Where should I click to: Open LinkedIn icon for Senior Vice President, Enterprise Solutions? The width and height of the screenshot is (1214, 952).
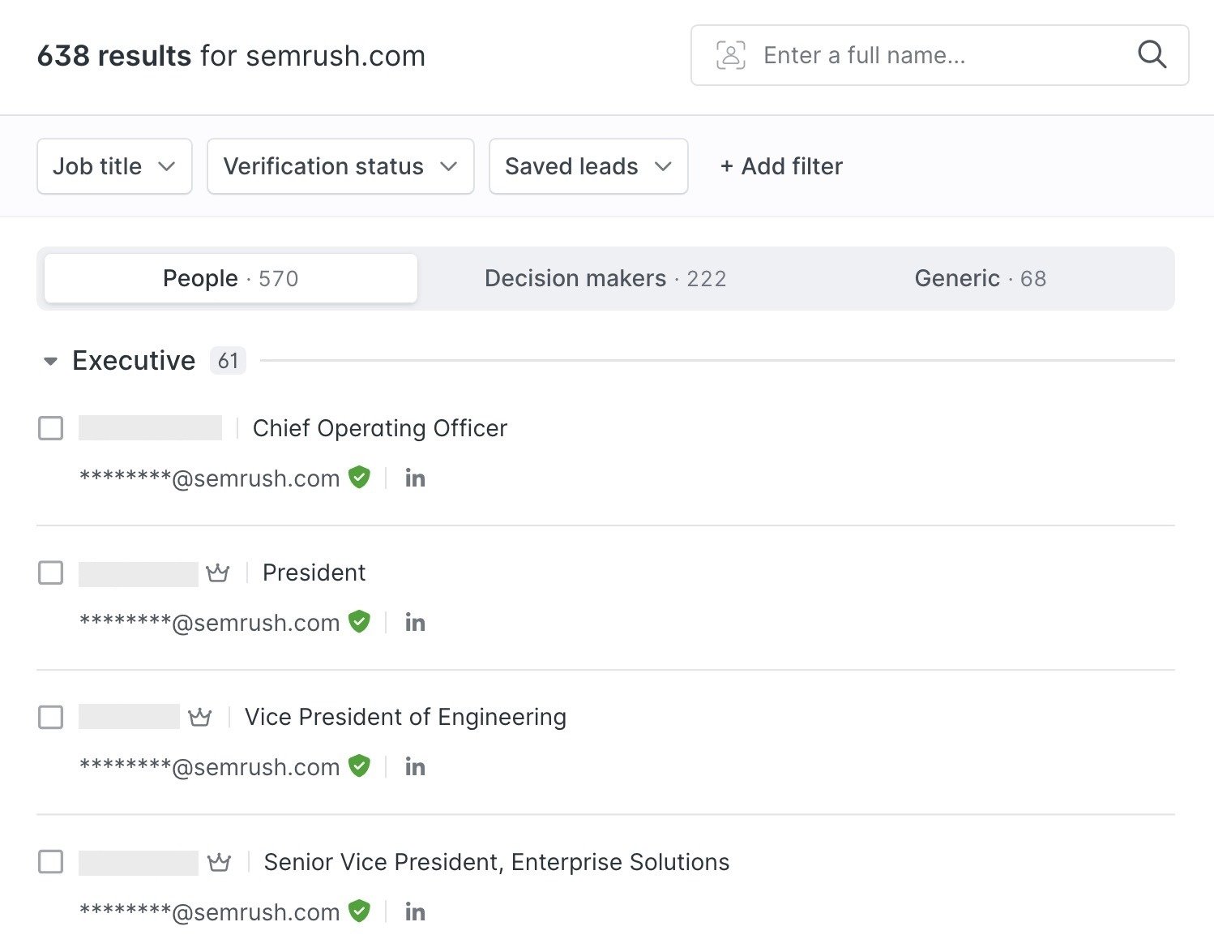(415, 912)
